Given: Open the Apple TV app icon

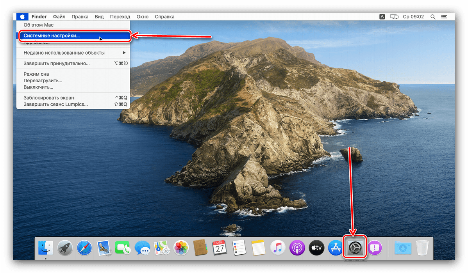Looking at the screenshot, I should (x=316, y=248).
